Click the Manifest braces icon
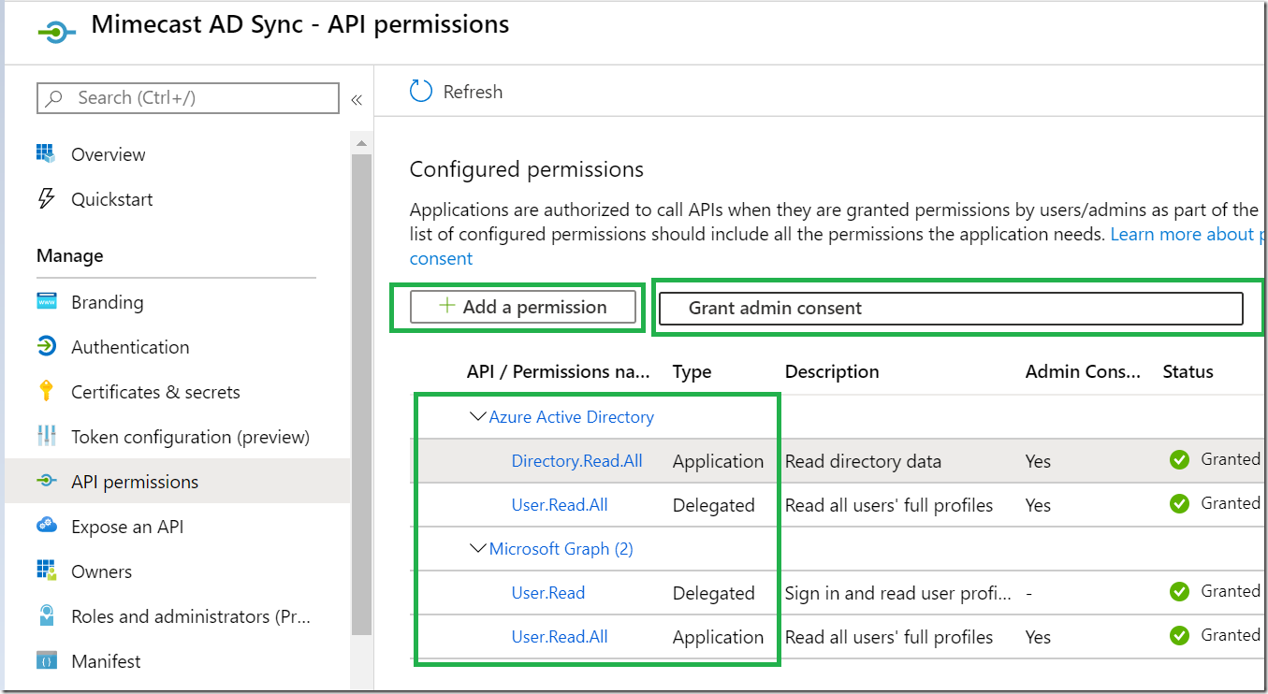This screenshot has height=694, width=1268. [x=46, y=660]
